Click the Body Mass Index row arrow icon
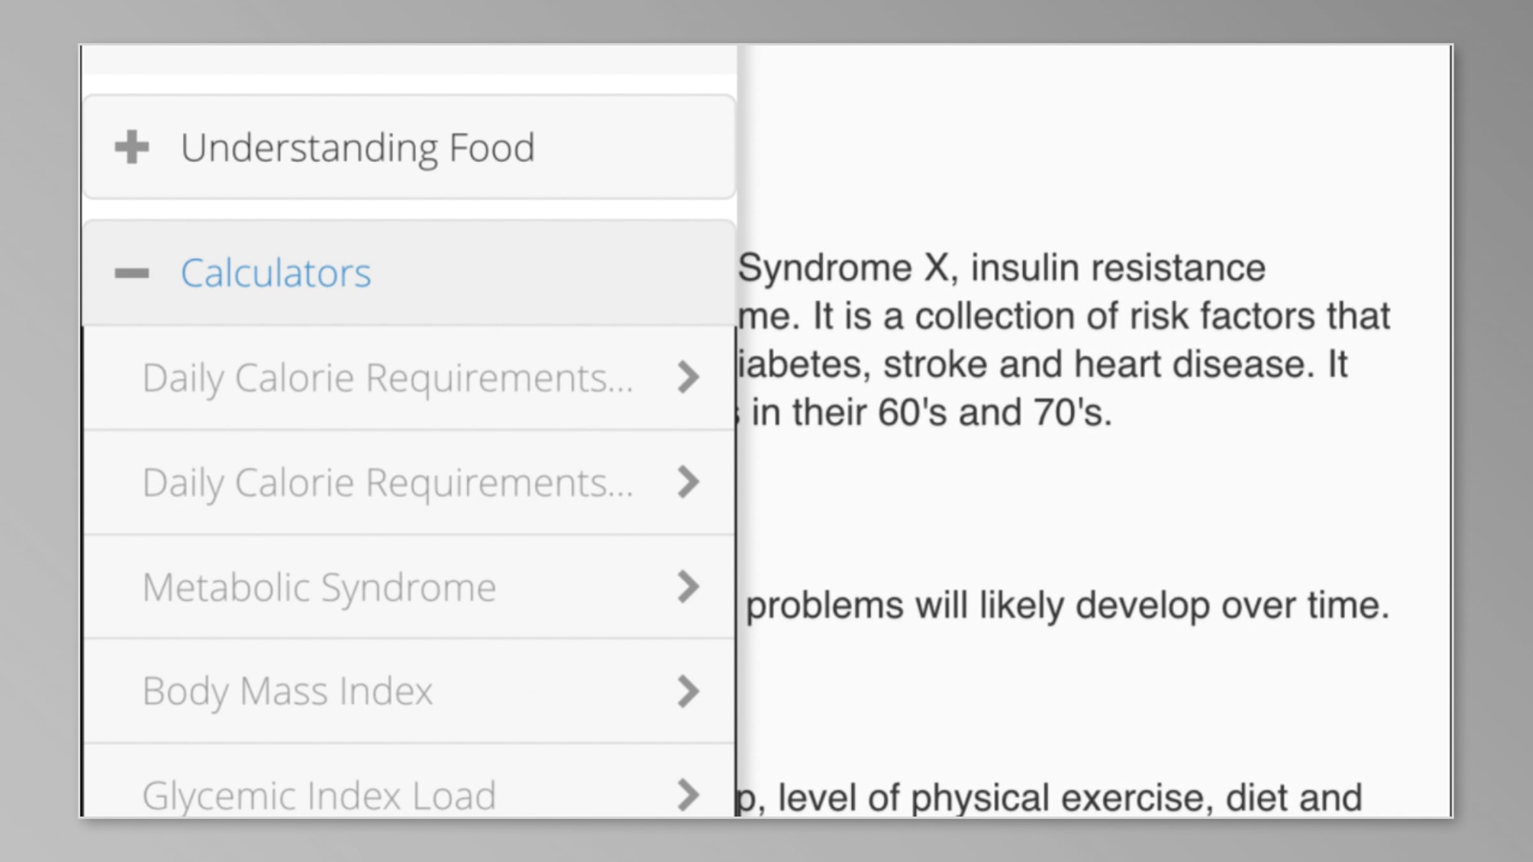Screen dimensions: 1533x862 click(688, 692)
